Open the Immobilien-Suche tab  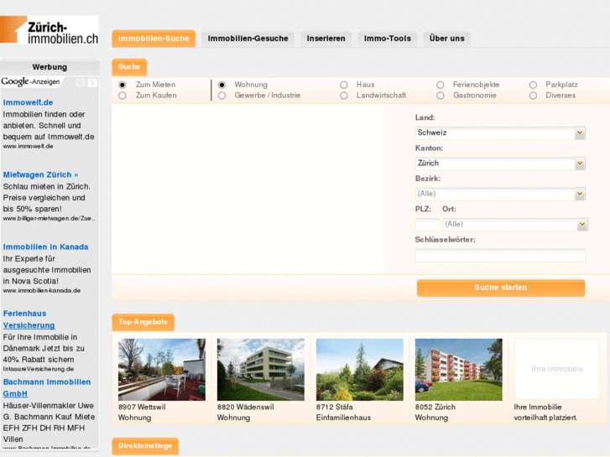point(154,39)
